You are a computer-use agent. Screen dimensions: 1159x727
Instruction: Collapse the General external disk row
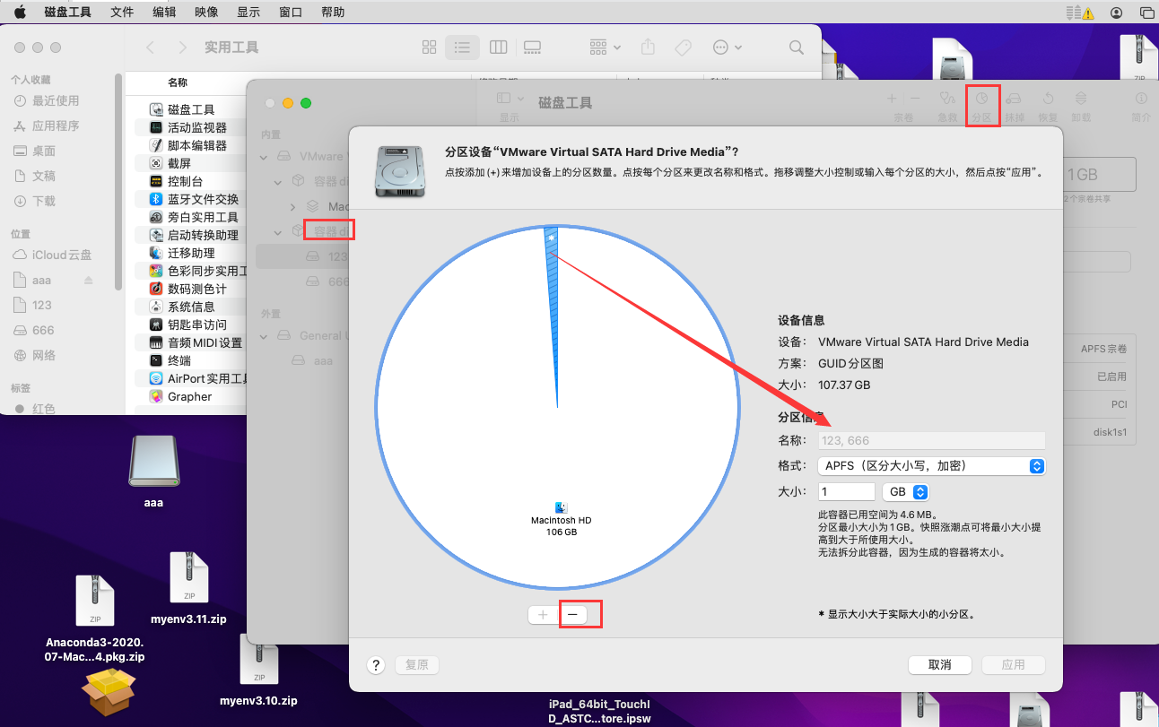(x=264, y=335)
